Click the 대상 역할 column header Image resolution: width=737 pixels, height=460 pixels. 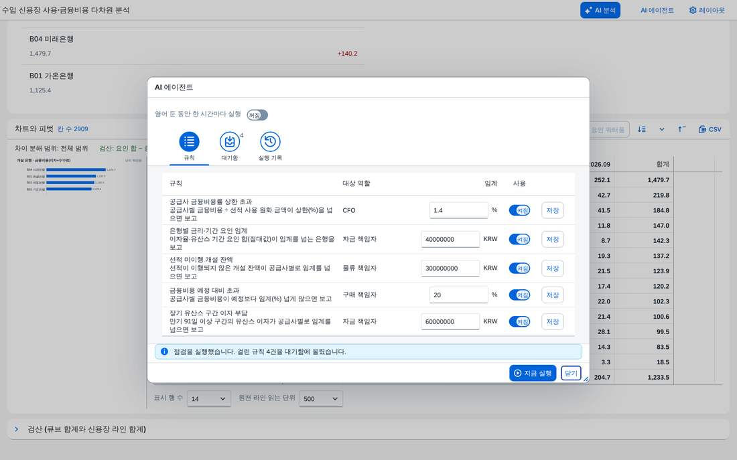tap(356, 183)
